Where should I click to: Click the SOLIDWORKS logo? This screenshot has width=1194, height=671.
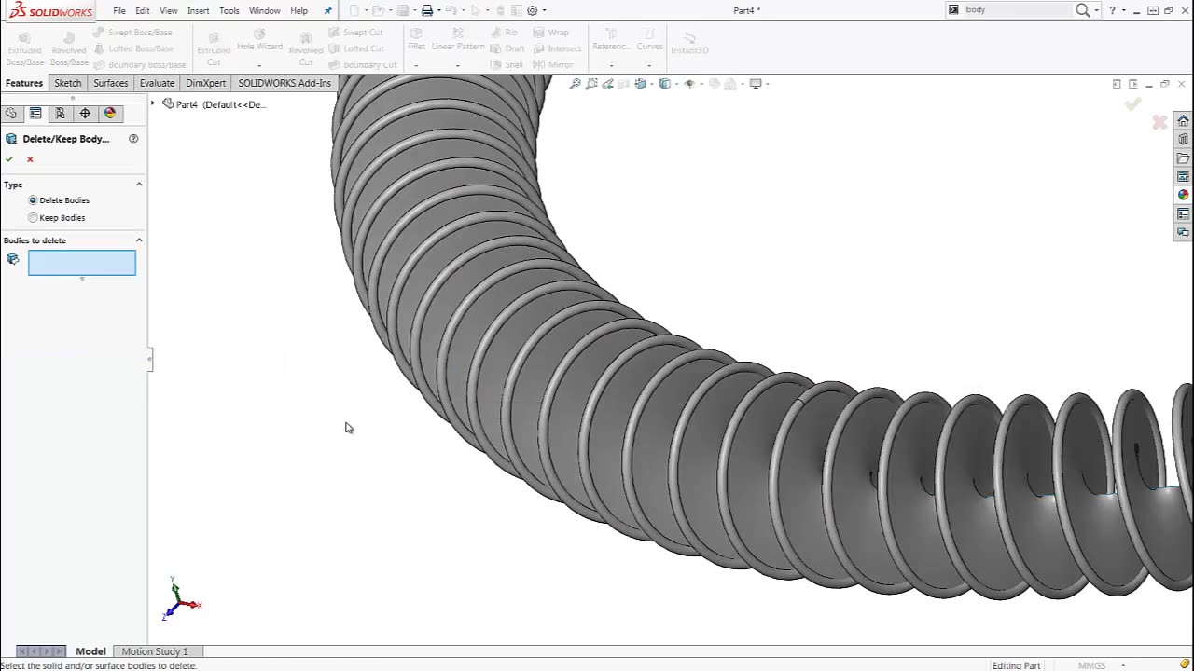51,11
